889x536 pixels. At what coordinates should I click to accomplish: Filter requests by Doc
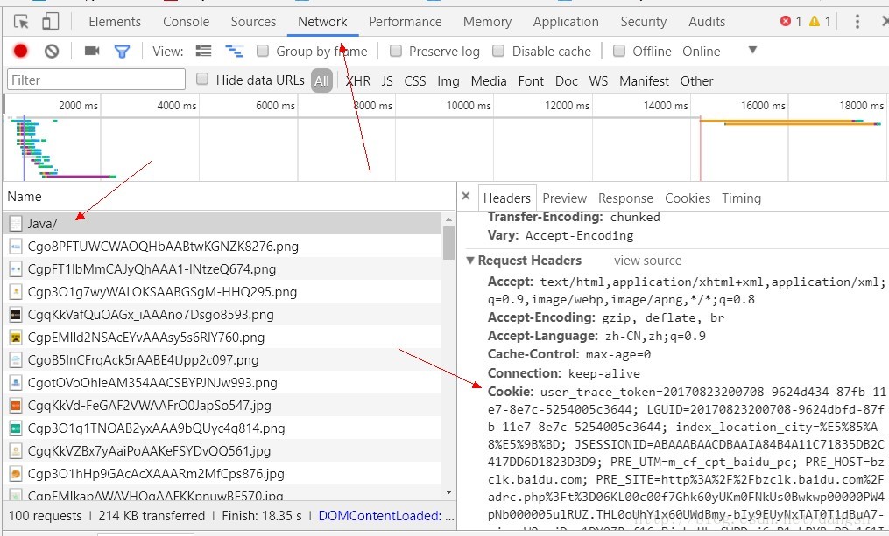click(567, 81)
